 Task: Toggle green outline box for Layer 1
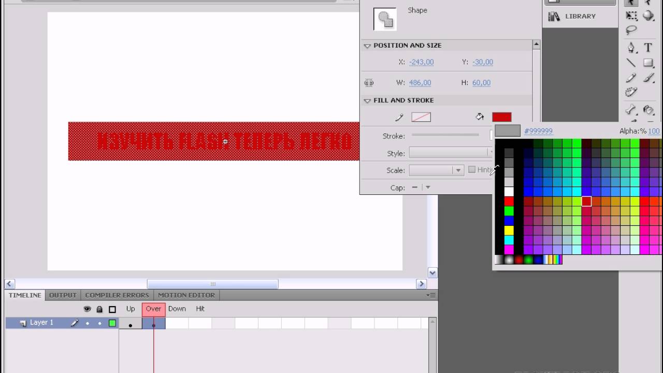click(112, 323)
